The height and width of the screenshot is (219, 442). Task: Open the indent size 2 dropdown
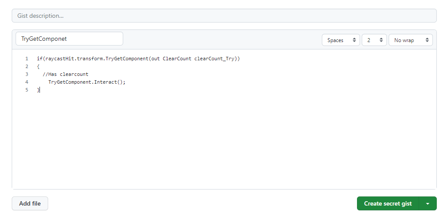[x=374, y=40]
